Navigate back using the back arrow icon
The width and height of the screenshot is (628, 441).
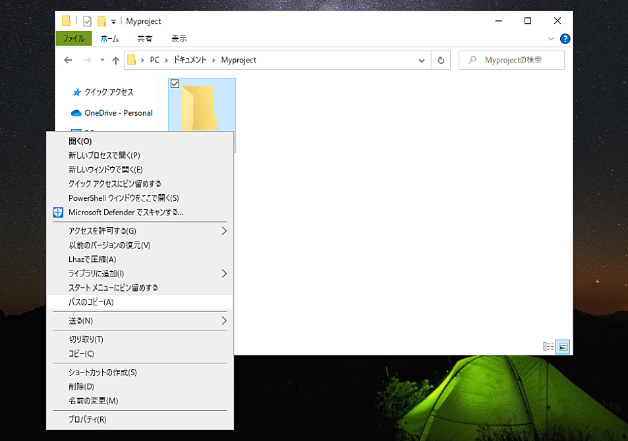(68, 60)
